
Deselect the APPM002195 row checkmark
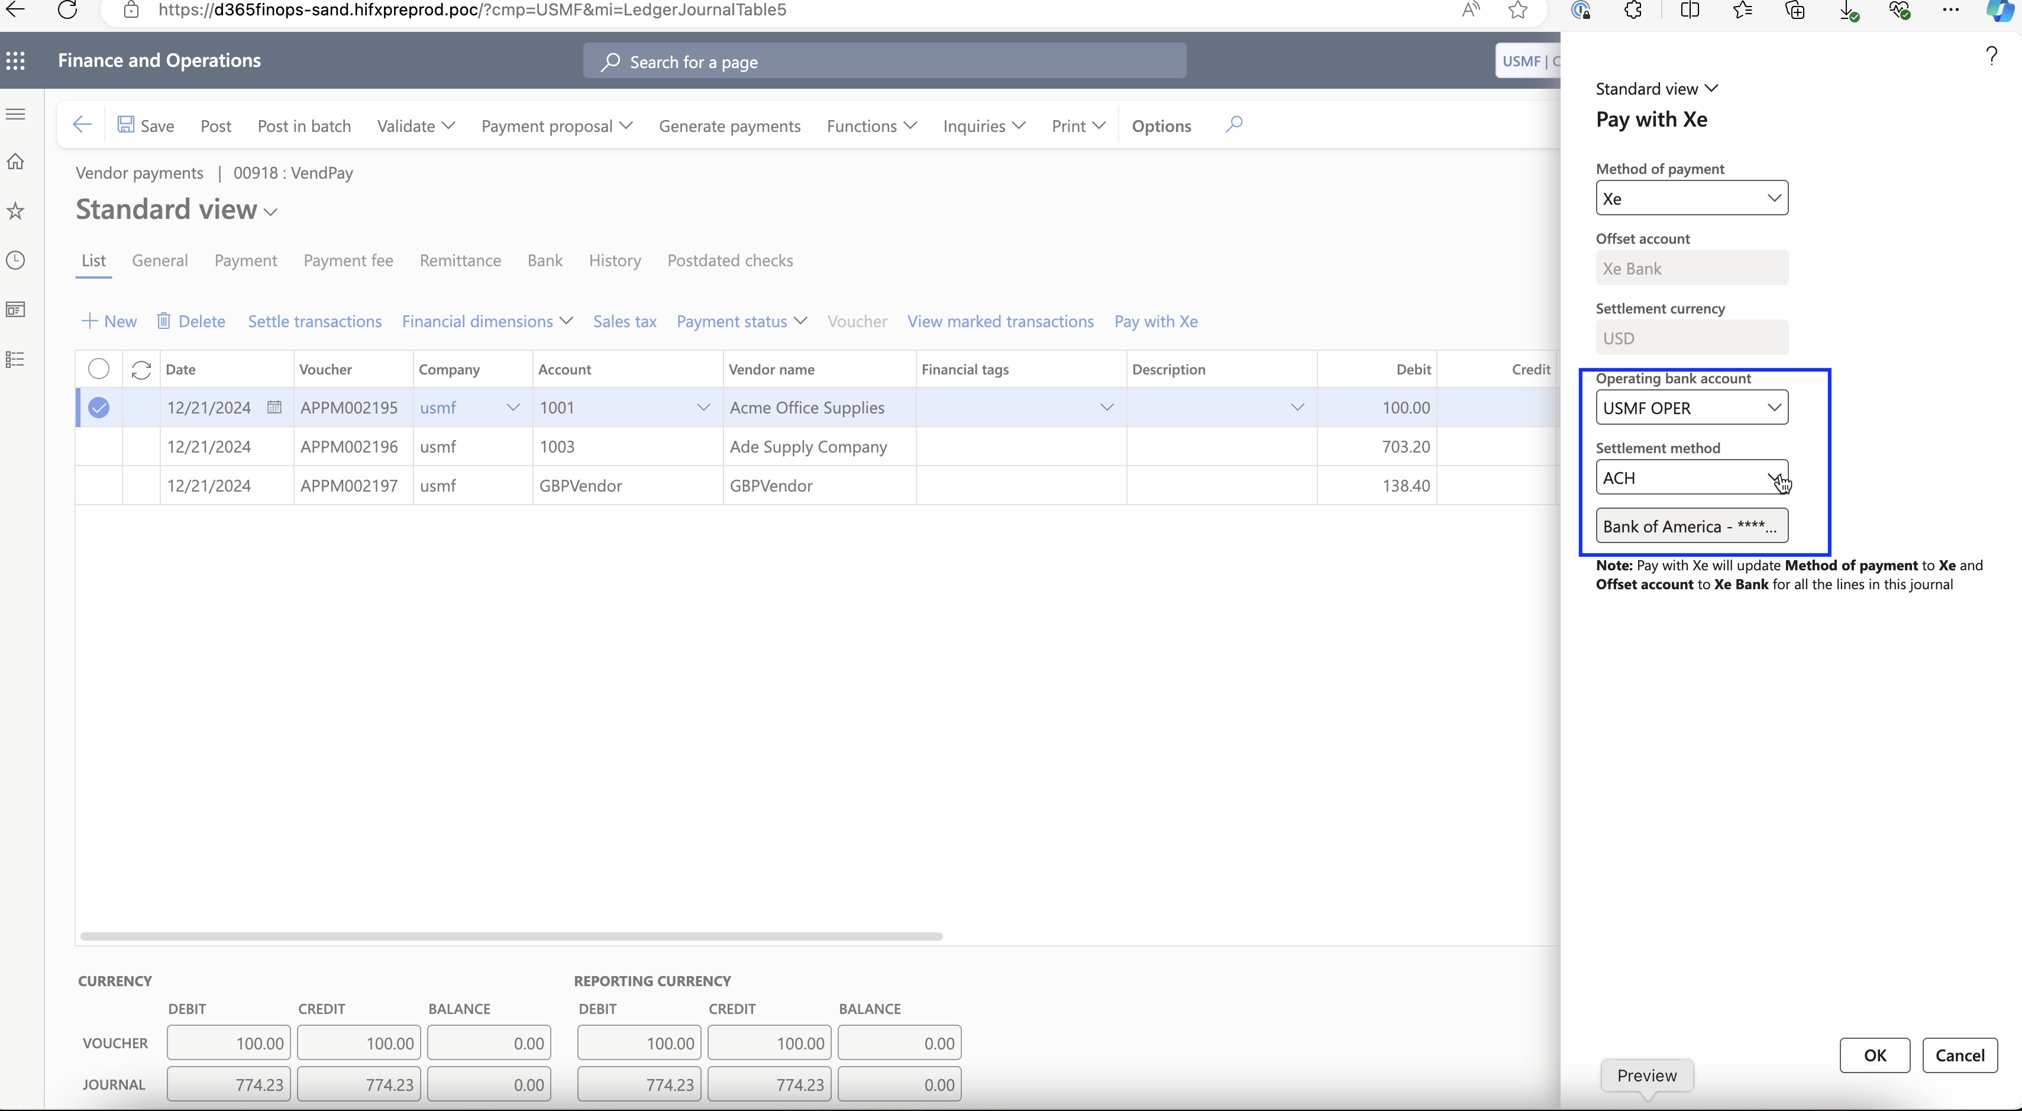pos(99,408)
